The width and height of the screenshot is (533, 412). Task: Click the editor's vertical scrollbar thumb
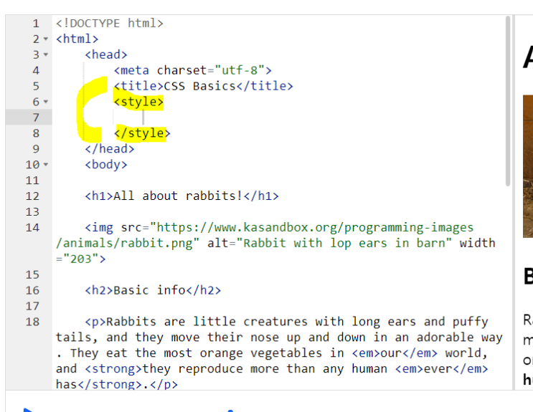tap(508, 101)
